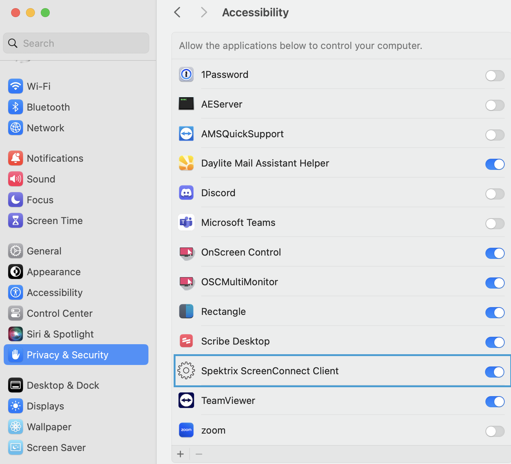
Task: Turn on AMSQuickSupport access
Action: click(x=495, y=135)
